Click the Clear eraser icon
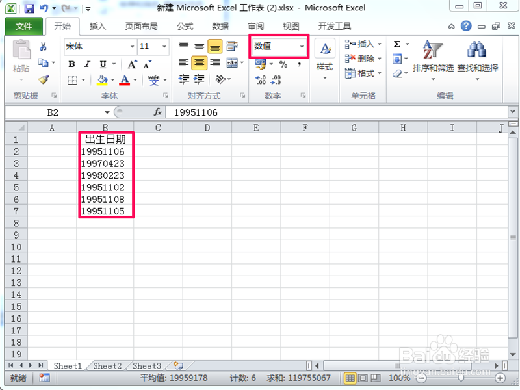The height and width of the screenshot is (390, 520). coord(397,73)
